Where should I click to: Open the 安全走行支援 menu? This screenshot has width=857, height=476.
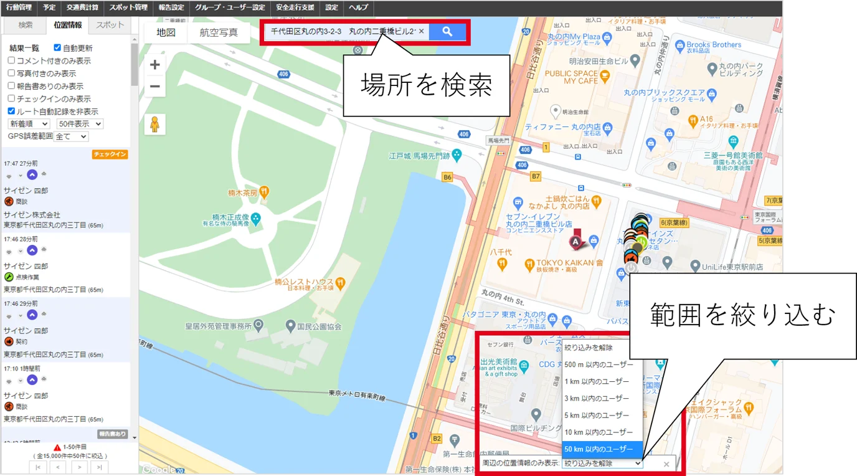coord(296,7)
